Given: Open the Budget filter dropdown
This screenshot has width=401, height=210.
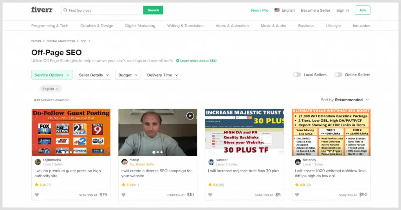Looking at the screenshot, I should point(128,75).
